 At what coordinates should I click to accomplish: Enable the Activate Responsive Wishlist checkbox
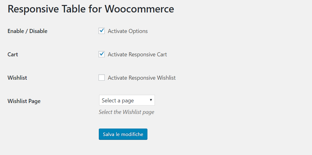[x=102, y=77]
